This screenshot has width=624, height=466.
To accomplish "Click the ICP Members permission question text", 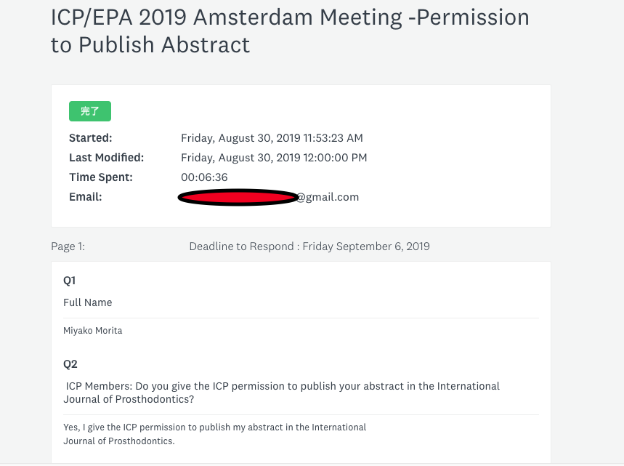I will click(283, 386).
